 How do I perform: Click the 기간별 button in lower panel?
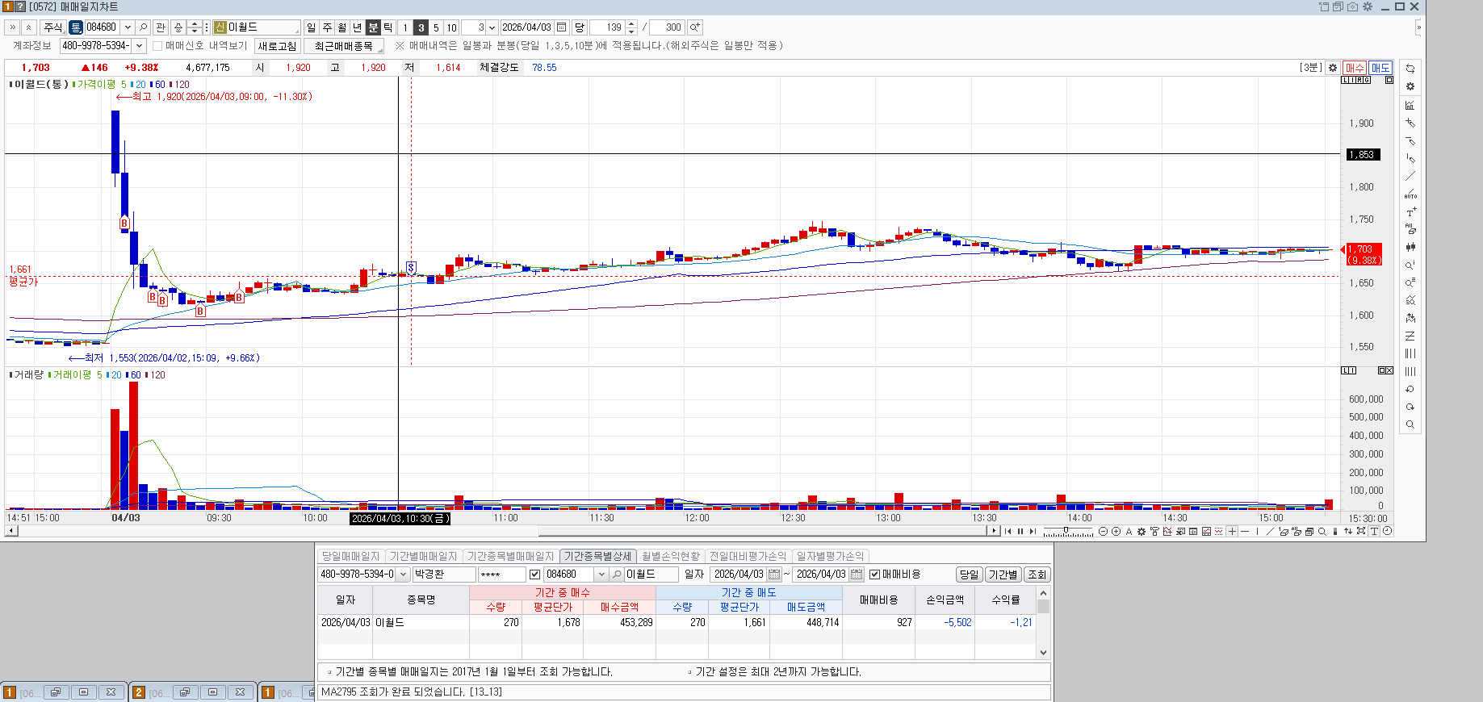[1003, 575]
